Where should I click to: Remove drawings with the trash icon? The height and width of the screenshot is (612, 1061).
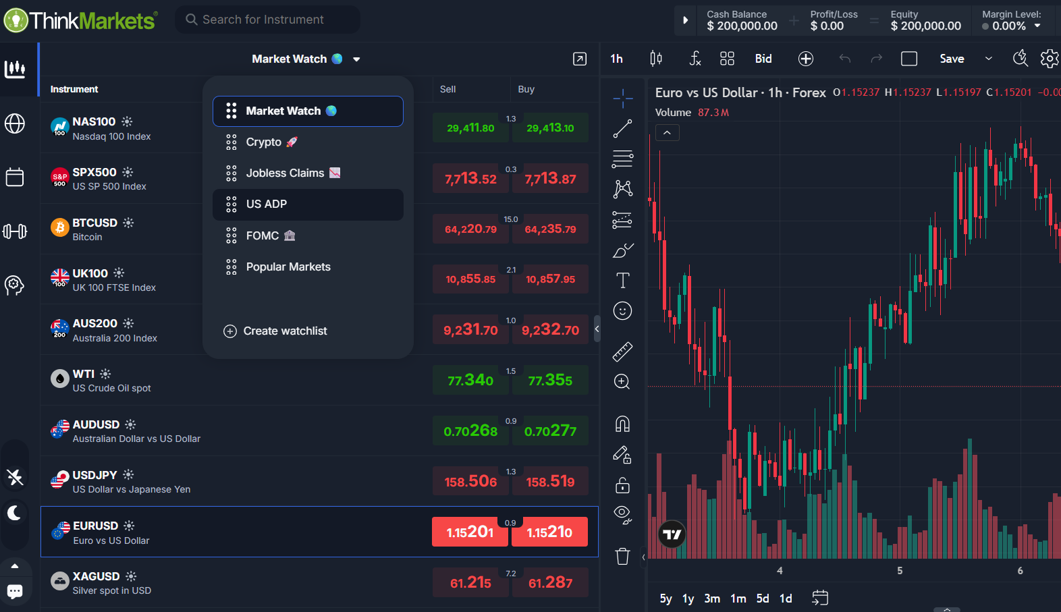[623, 556]
